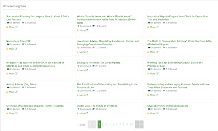Go to page 7 of programs
218x131 pixels.
coord(120,124)
